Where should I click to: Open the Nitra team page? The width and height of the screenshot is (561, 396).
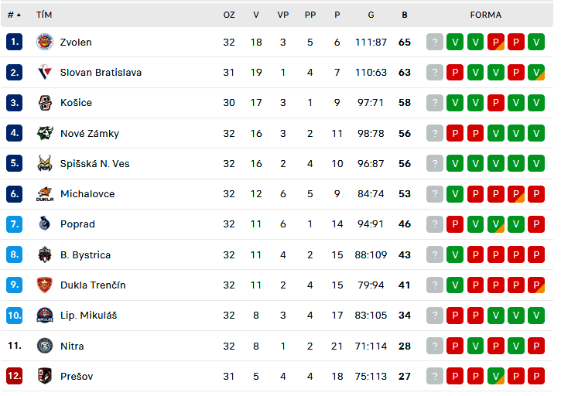(x=72, y=346)
